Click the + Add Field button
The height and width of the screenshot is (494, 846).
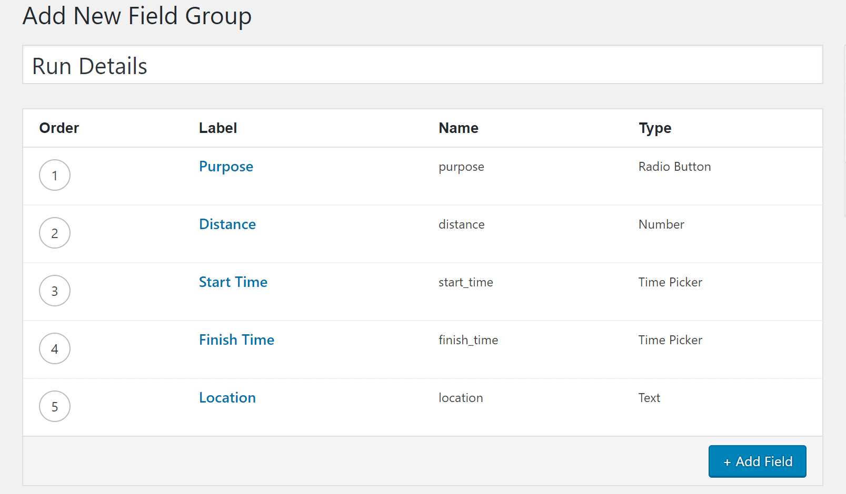coord(757,461)
